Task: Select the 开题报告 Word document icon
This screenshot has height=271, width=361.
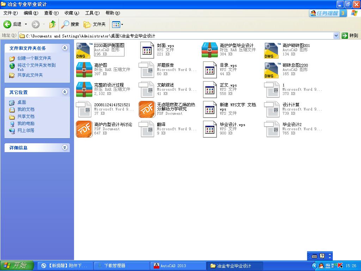Action: 146,70
